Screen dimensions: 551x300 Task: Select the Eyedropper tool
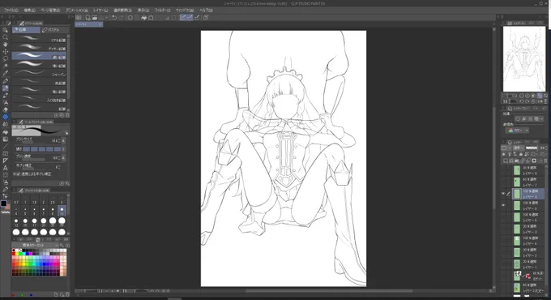click(x=6, y=74)
